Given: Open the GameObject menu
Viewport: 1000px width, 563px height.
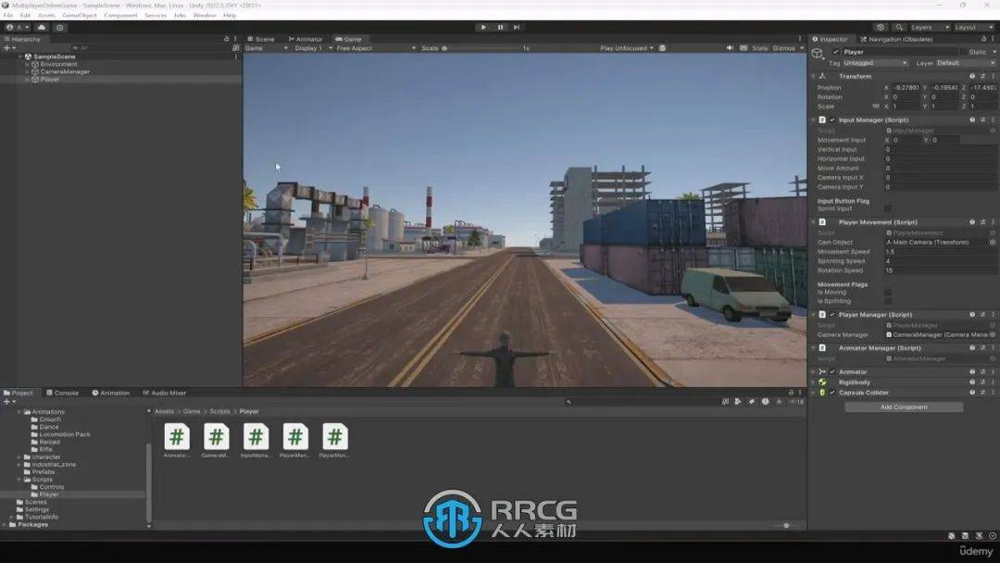Looking at the screenshot, I should tap(80, 16).
